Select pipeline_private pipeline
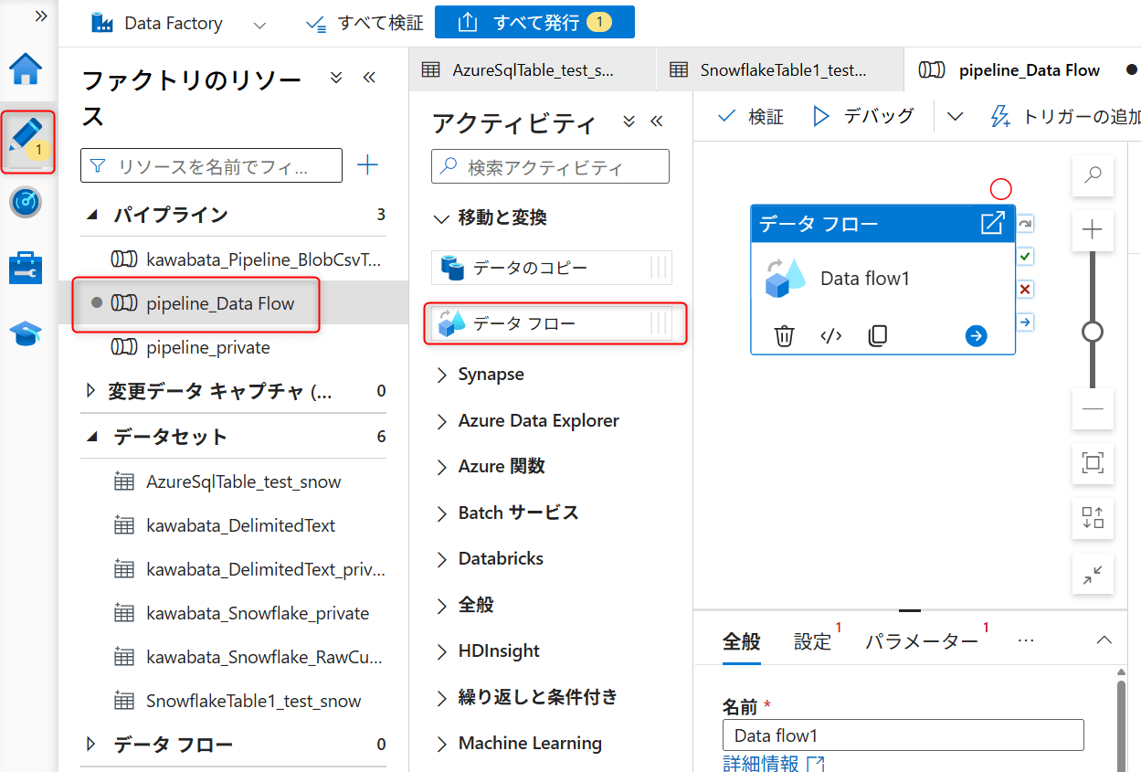This screenshot has height=772, width=1141. coord(208,347)
